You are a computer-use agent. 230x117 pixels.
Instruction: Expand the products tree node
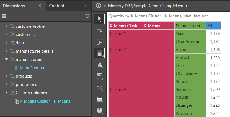point(6,76)
